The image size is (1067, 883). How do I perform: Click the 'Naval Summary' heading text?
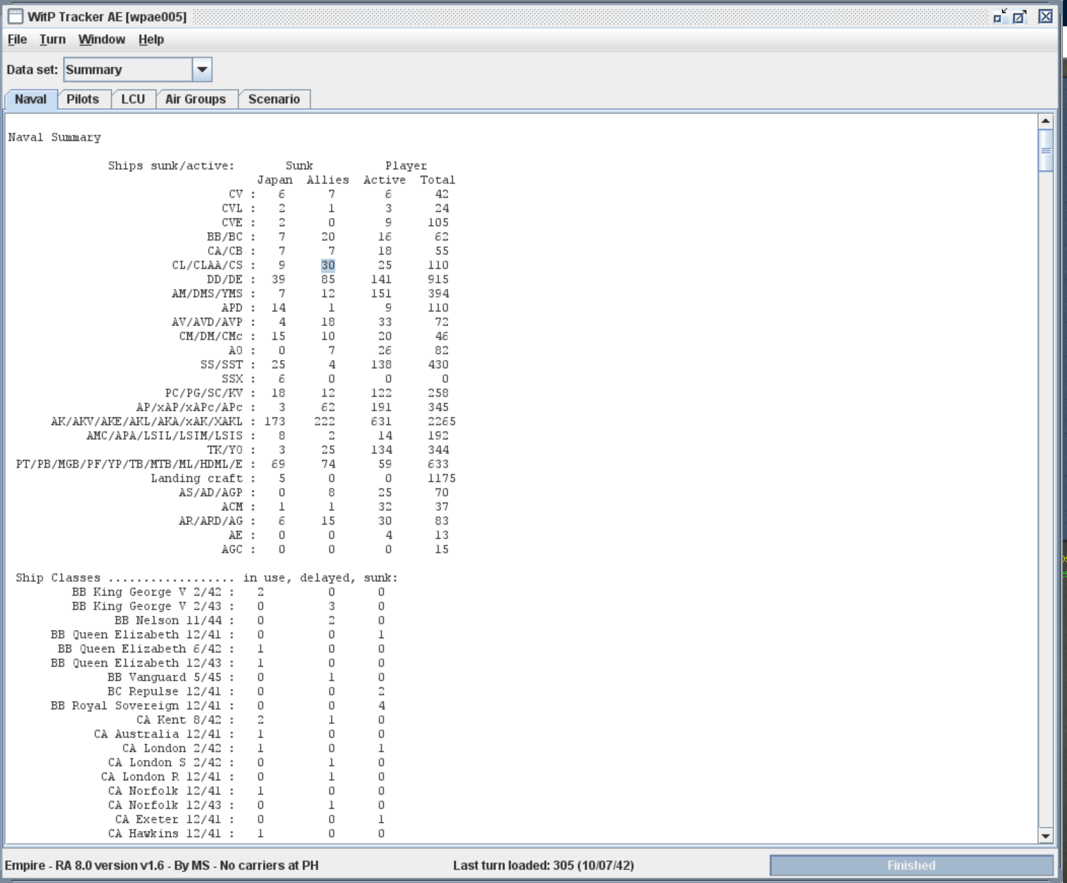(54, 137)
